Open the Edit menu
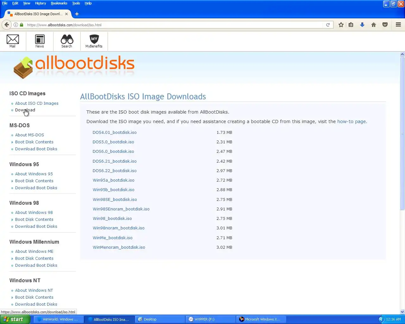 point(15,3)
